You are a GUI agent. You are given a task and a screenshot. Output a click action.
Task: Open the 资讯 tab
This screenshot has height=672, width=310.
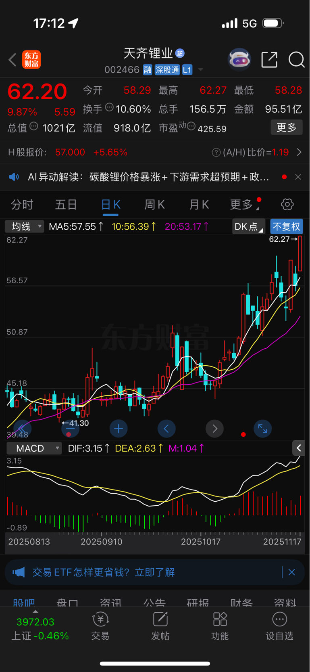tap(111, 603)
